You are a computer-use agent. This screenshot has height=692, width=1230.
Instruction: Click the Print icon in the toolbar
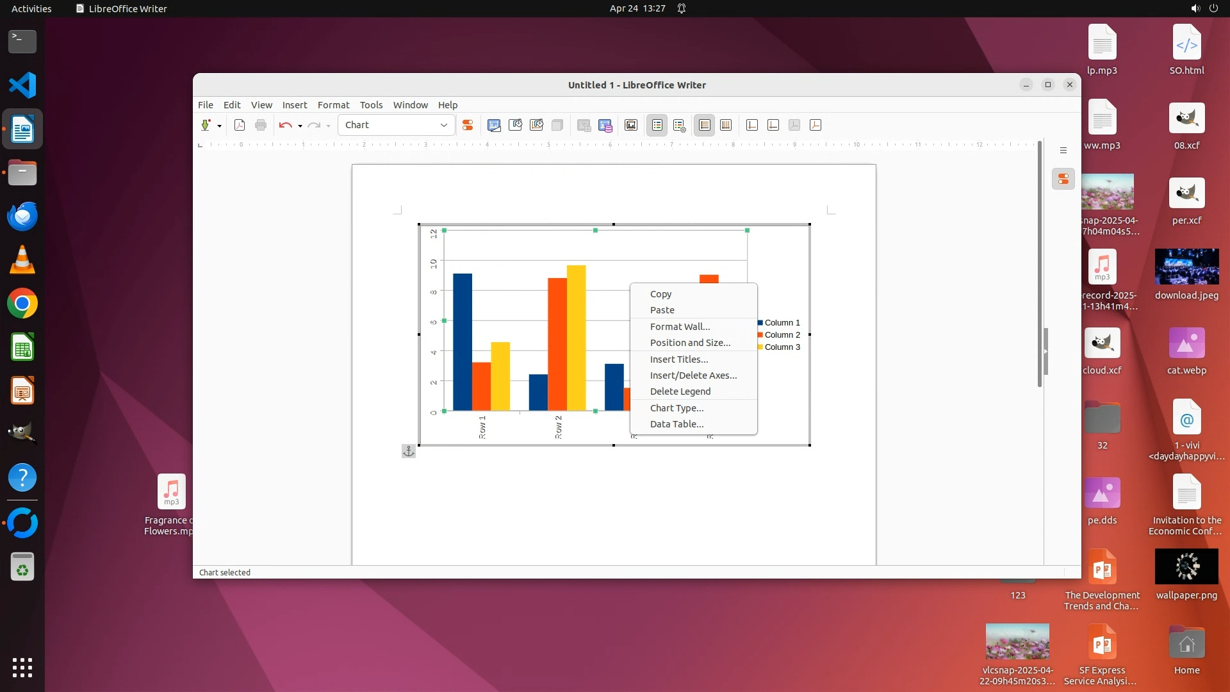click(x=261, y=125)
